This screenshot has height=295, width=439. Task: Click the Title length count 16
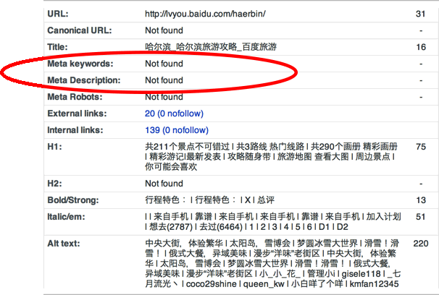tap(421, 47)
